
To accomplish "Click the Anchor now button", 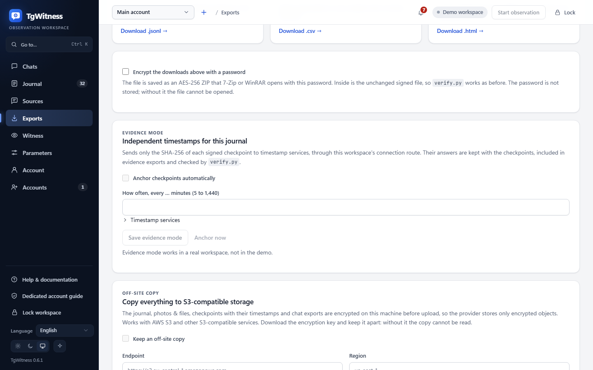I will 210,238.
